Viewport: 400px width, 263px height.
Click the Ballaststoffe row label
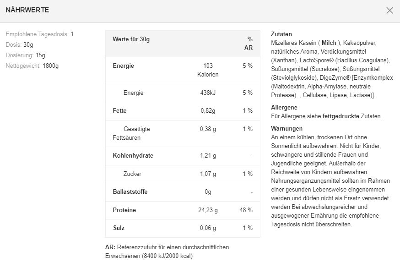pos(130,192)
